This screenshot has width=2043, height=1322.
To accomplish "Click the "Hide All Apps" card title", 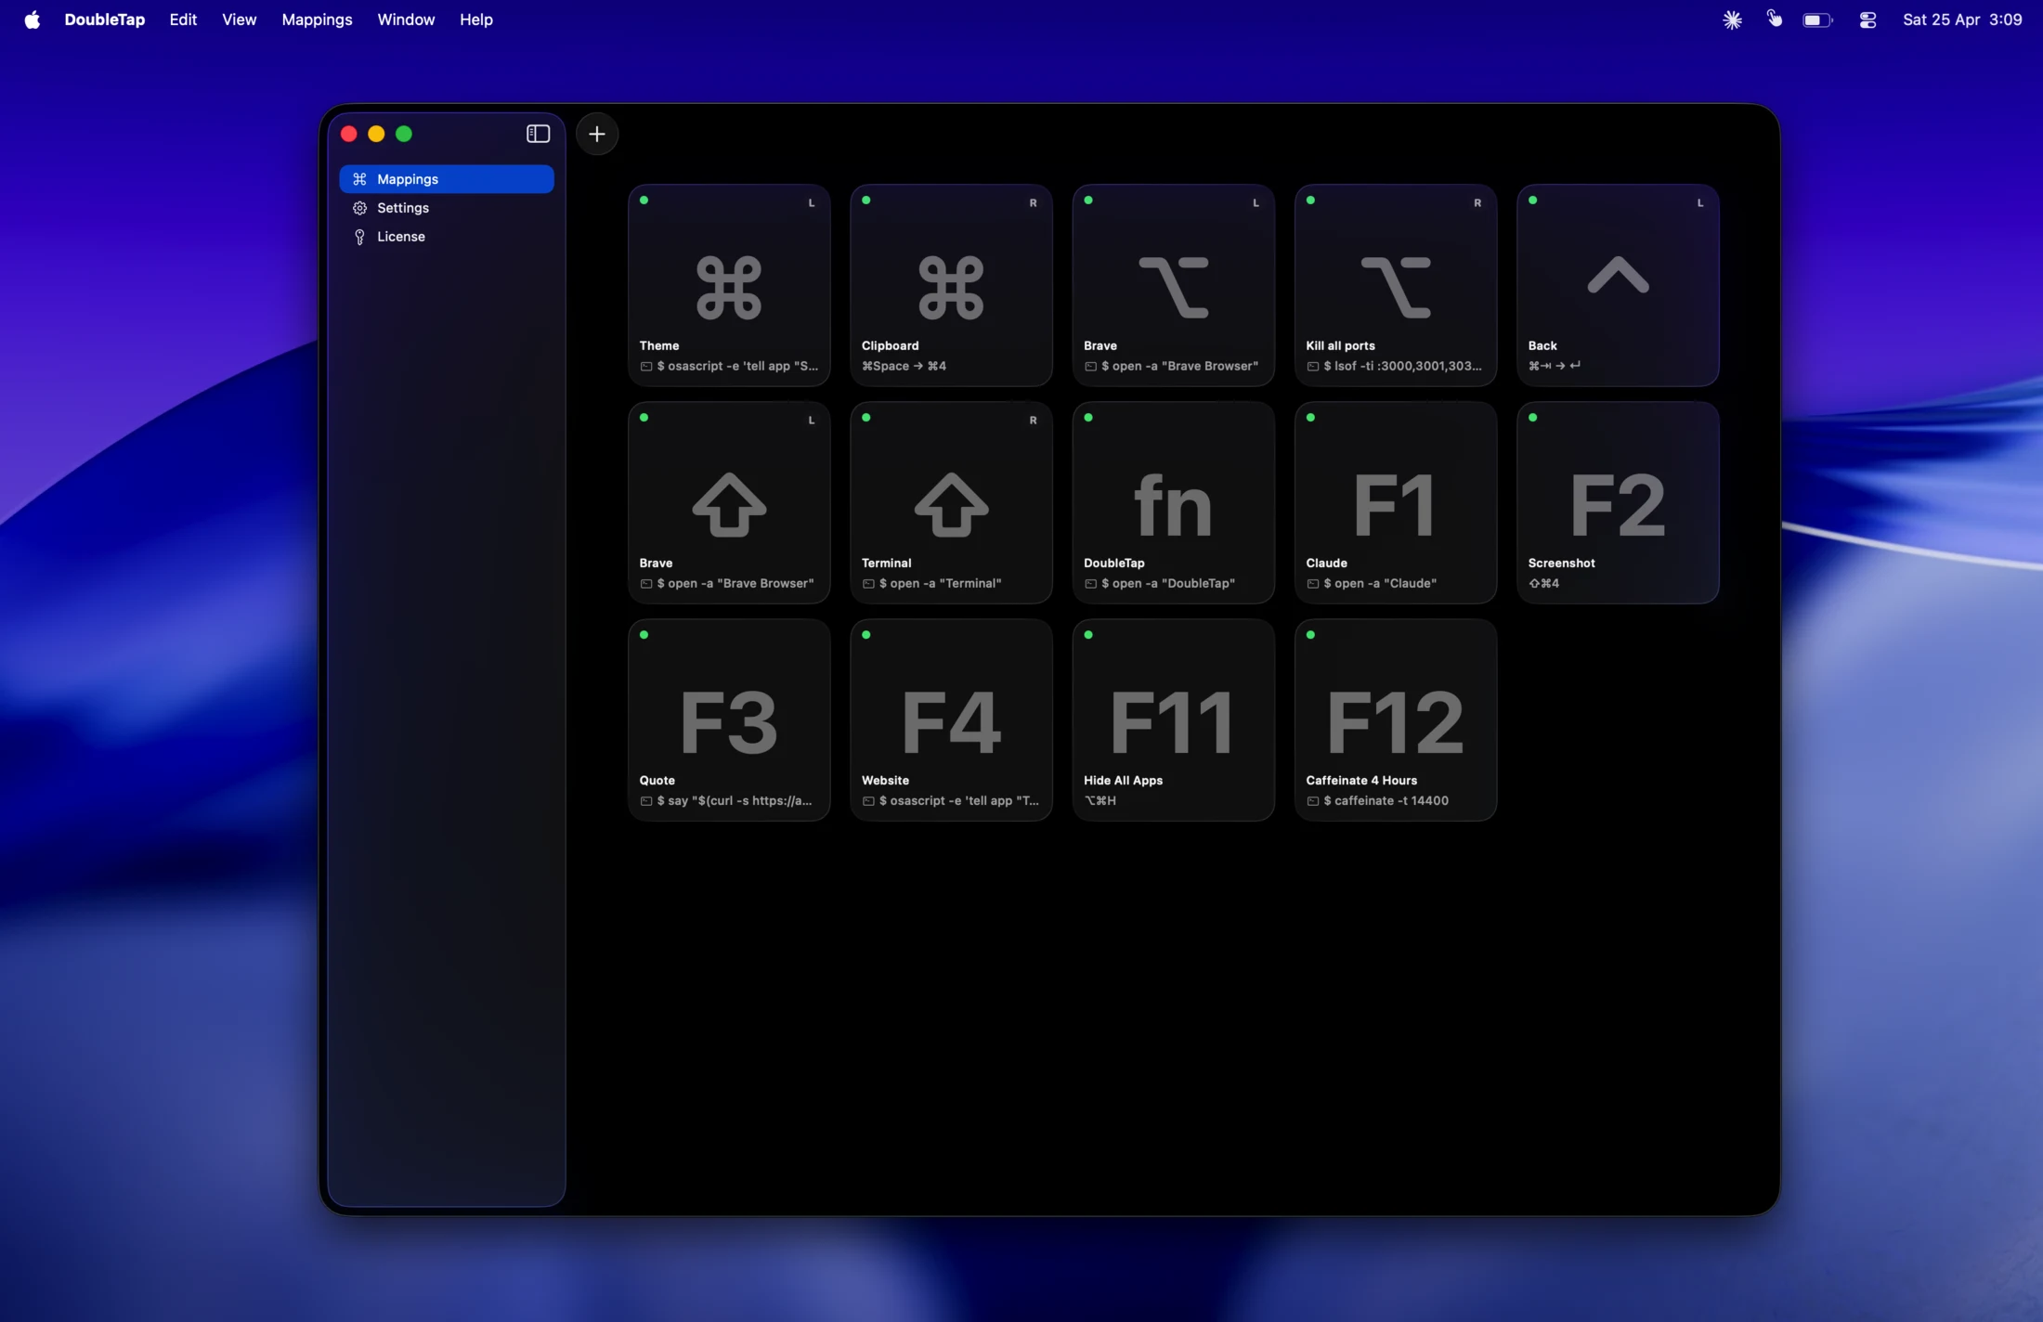I will (1123, 780).
